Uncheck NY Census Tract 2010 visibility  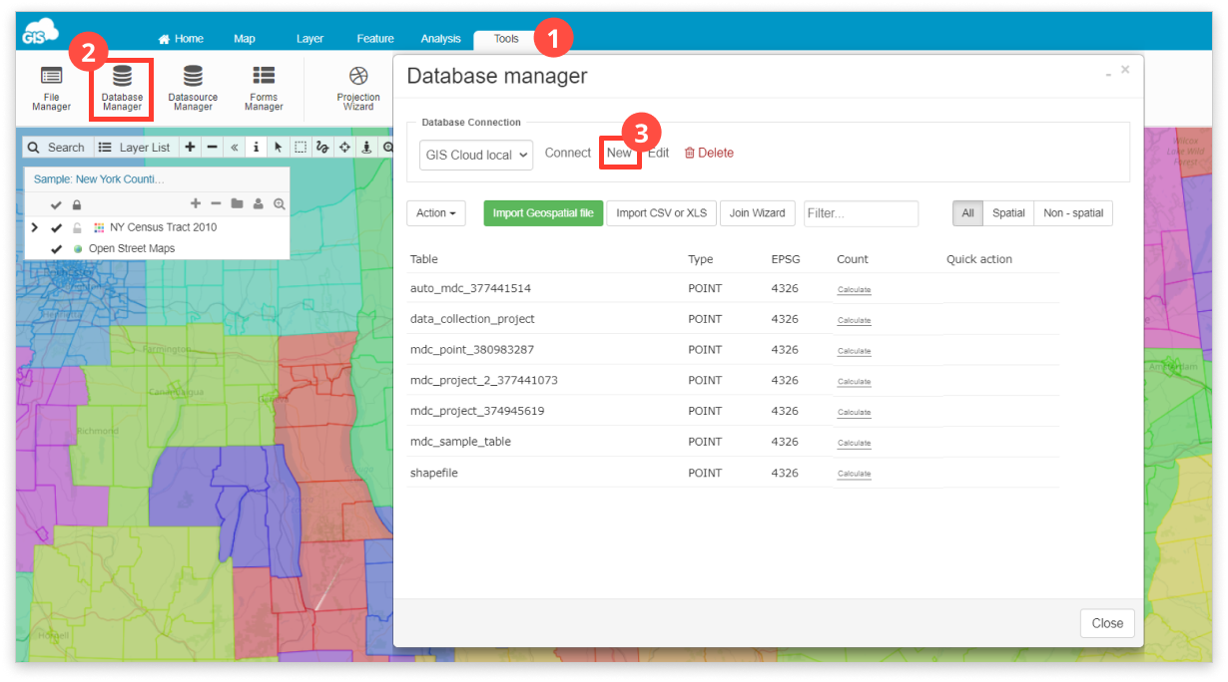54,226
